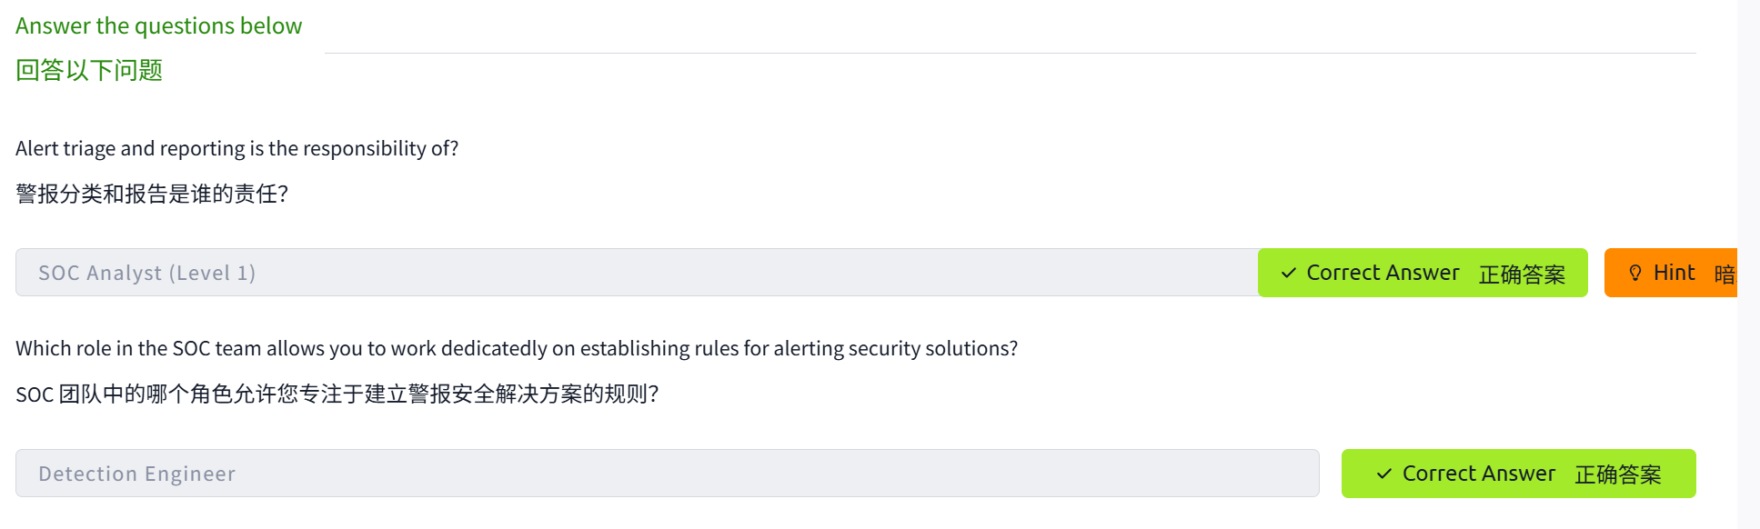Click 正确答案 label on second answer button

pyautogui.click(x=1617, y=474)
